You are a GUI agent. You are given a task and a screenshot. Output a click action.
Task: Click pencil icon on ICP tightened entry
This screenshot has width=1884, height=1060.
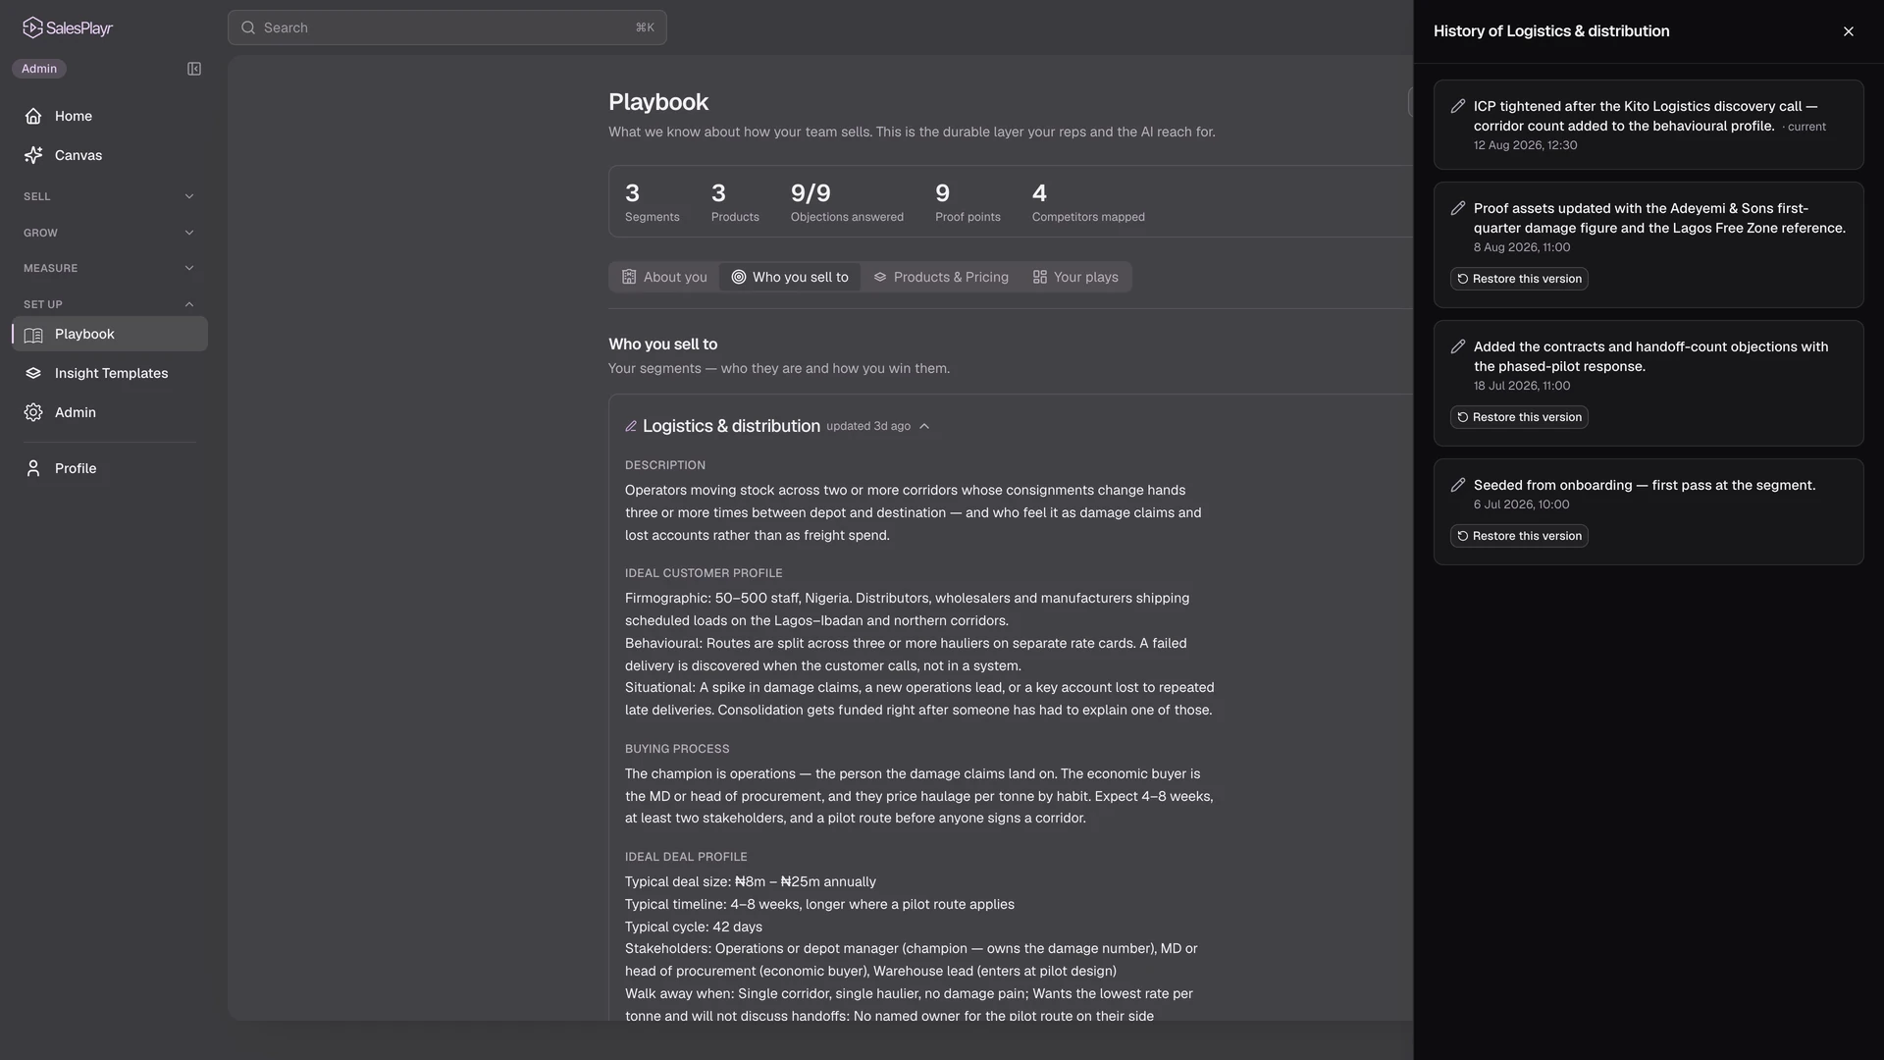(x=1458, y=106)
